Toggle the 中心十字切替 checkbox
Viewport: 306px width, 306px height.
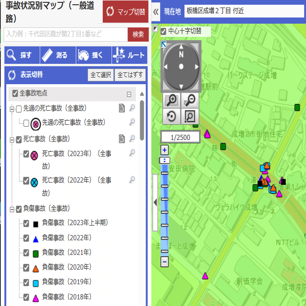[163, 31]
